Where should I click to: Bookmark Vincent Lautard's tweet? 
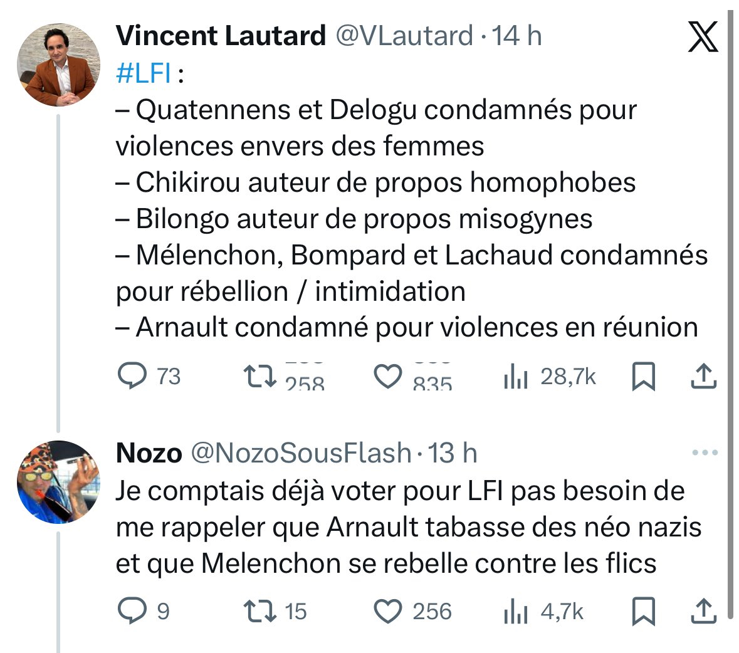(x=642, y=377)
